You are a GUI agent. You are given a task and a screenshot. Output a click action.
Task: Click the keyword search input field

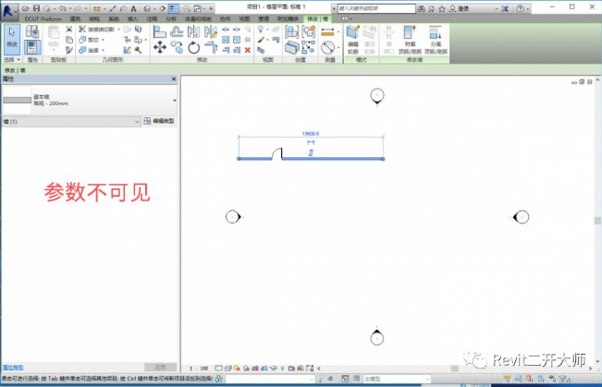tap(376, 8)
